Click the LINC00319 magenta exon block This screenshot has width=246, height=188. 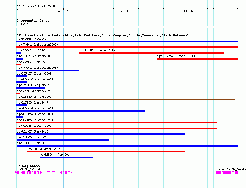227,173
